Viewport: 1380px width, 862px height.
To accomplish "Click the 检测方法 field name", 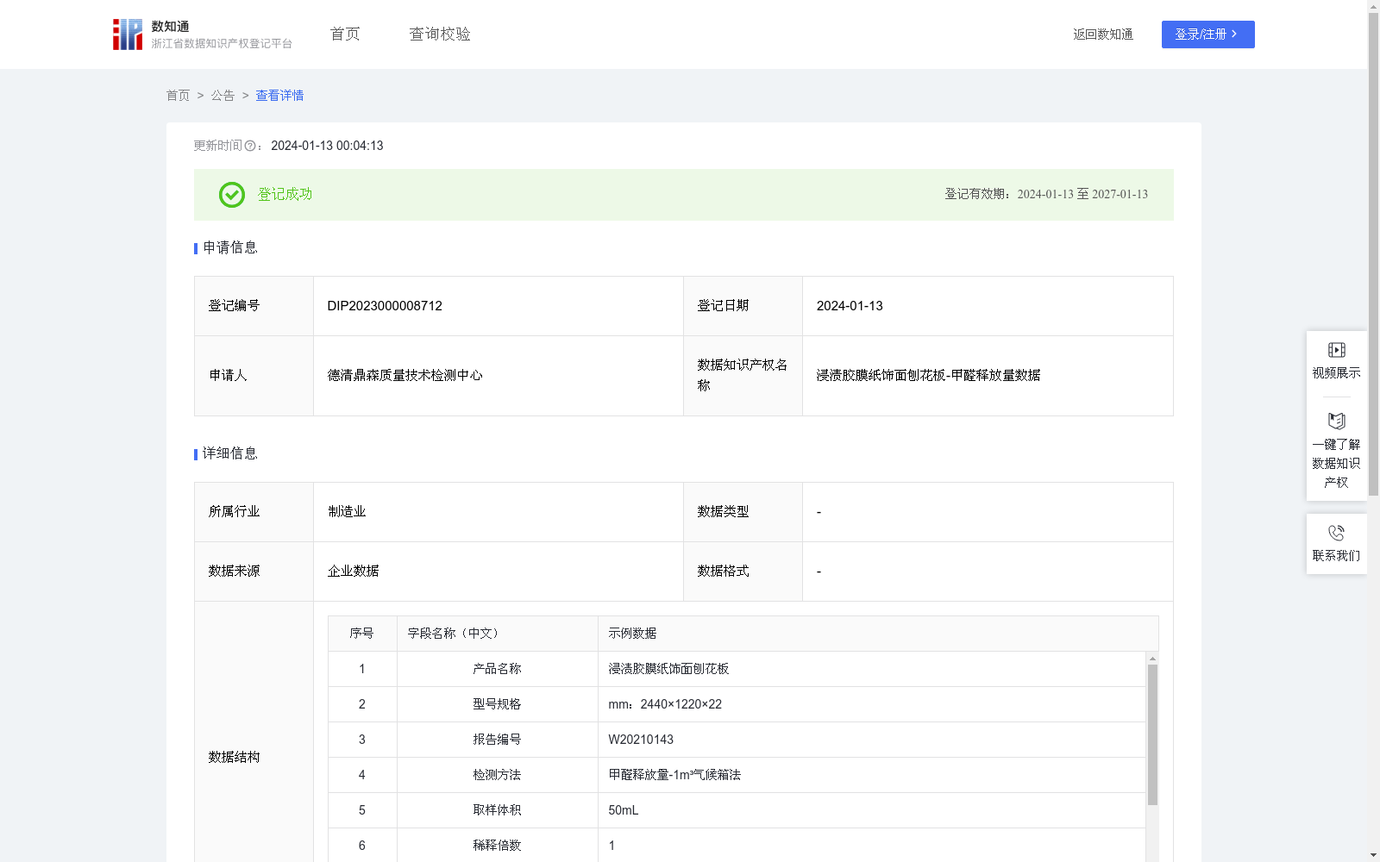I will 497,775.
